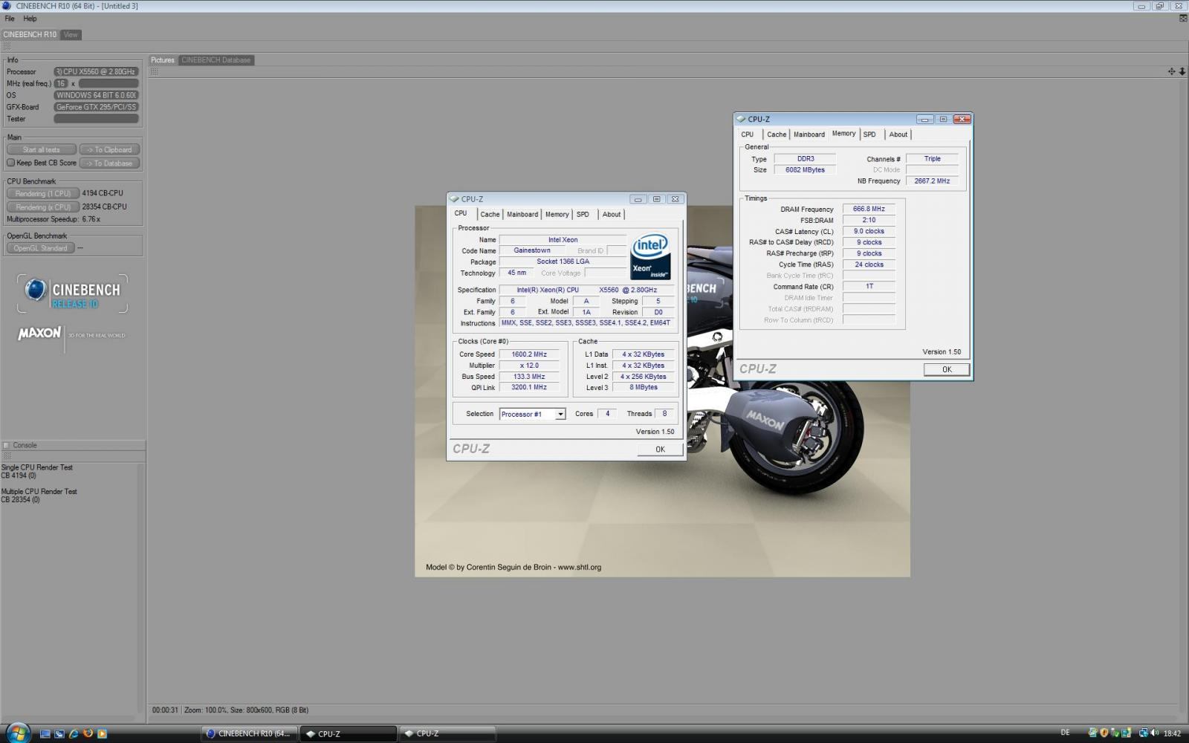The height and width of the screenshot is (743, 1189).
Task: Toggle the Console panel checkbox
Action: click(7, 445)
